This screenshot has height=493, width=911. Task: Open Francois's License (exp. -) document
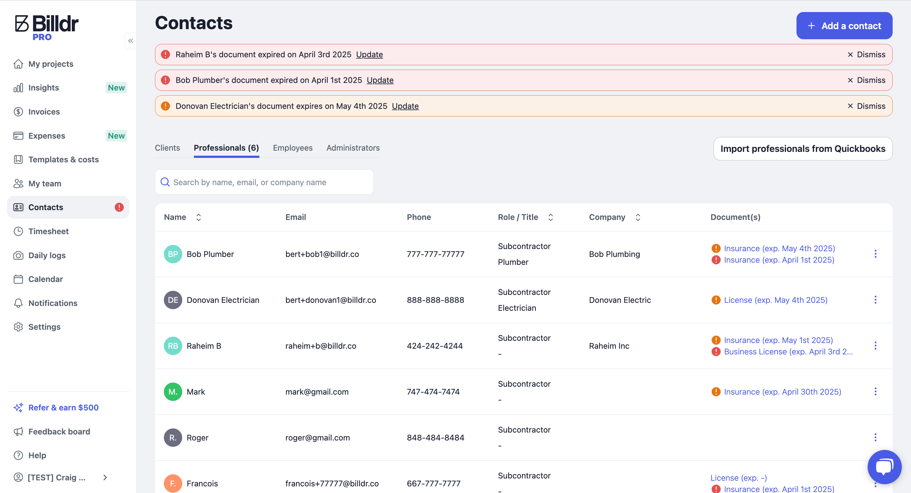(739, 478)
